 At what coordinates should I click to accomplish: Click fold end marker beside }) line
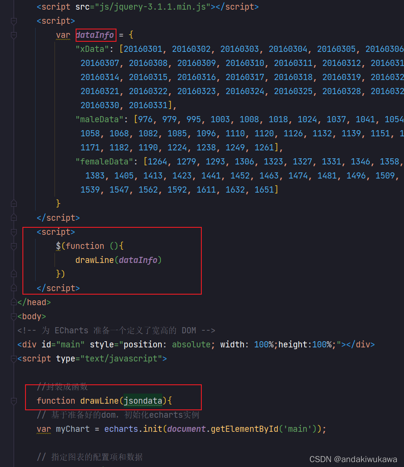[x=14, y=274]
